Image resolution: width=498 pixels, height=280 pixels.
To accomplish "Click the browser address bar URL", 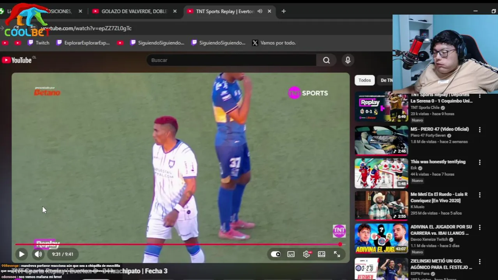I will [x=86, y=28].
